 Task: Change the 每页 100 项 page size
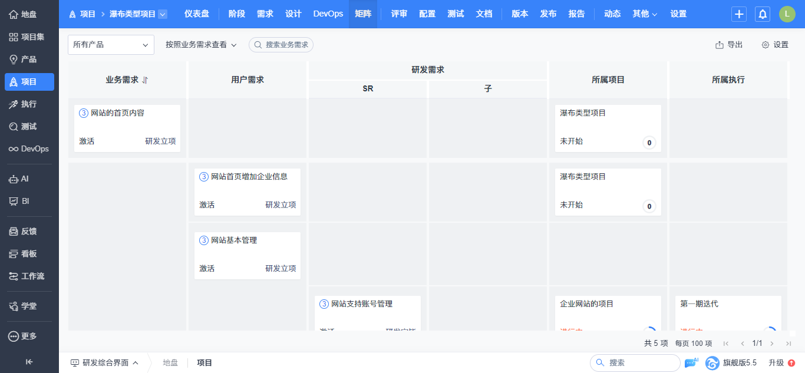pos(694,343)
